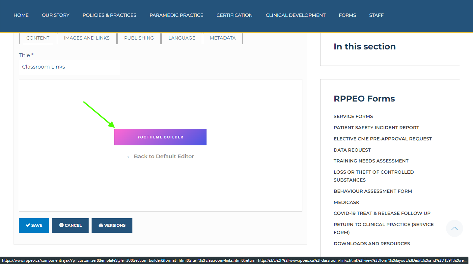
Task: Open the OUR STORY menu
Action: [x=56, y=15]
